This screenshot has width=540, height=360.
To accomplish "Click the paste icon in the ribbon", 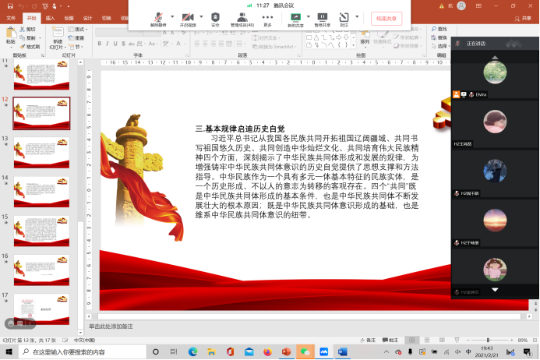I will (10, 35).
